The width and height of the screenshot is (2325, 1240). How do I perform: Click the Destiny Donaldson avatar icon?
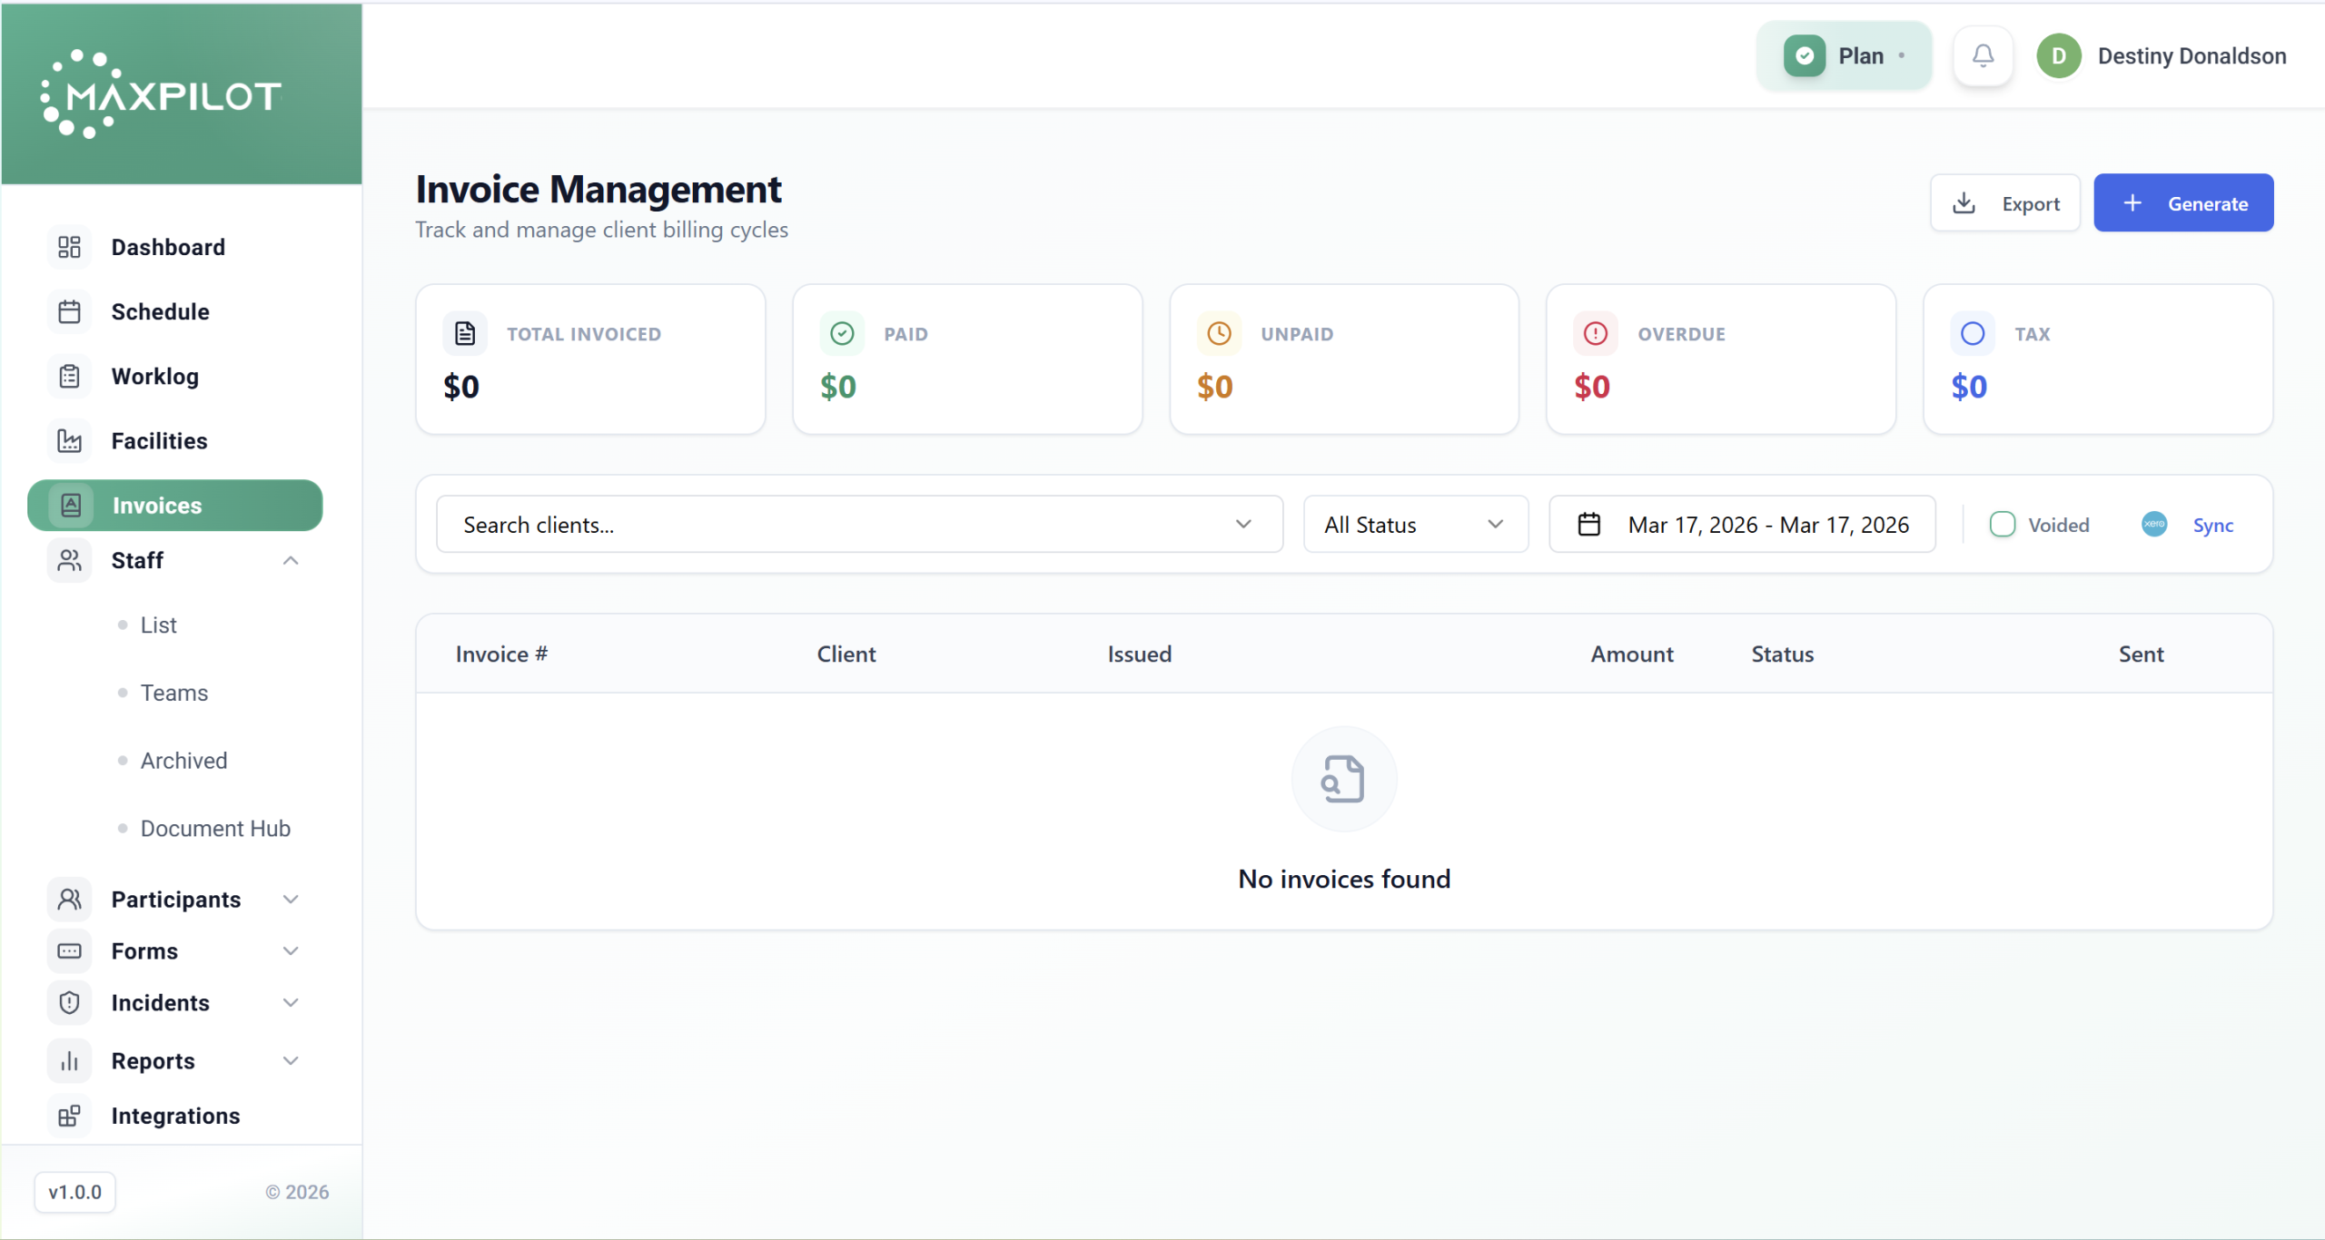[x=2058, y=56]
